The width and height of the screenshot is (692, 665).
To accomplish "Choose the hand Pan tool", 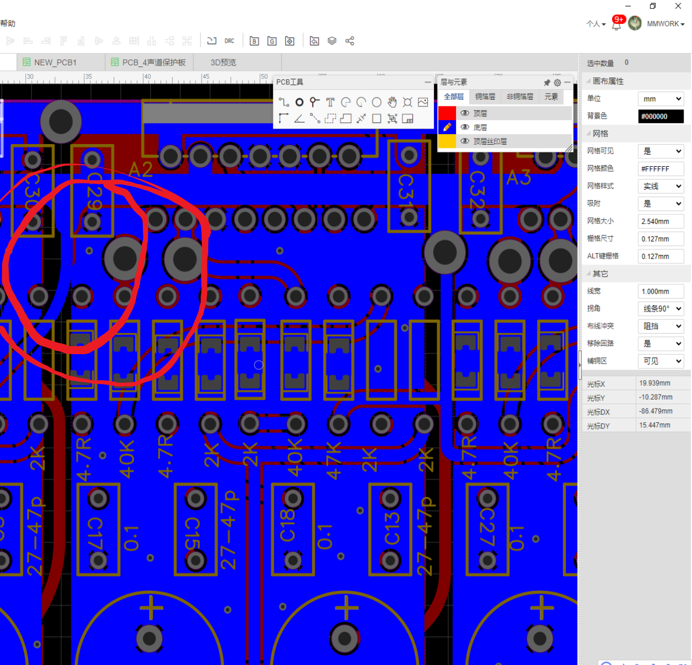I will click(x=392, y=102).
